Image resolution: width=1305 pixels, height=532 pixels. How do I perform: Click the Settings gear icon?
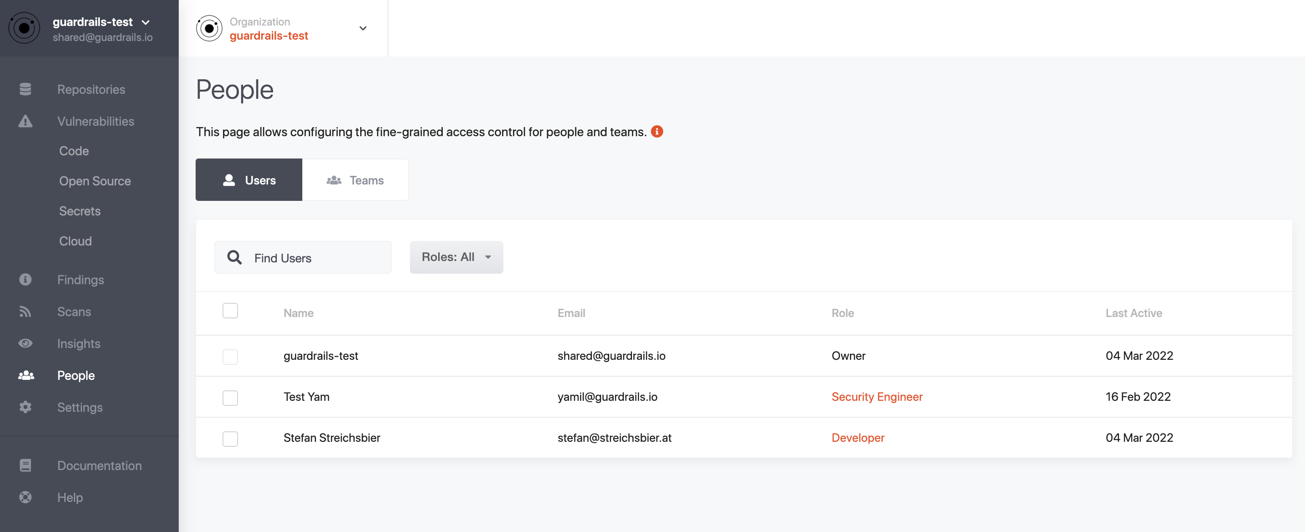coord(26,407)
